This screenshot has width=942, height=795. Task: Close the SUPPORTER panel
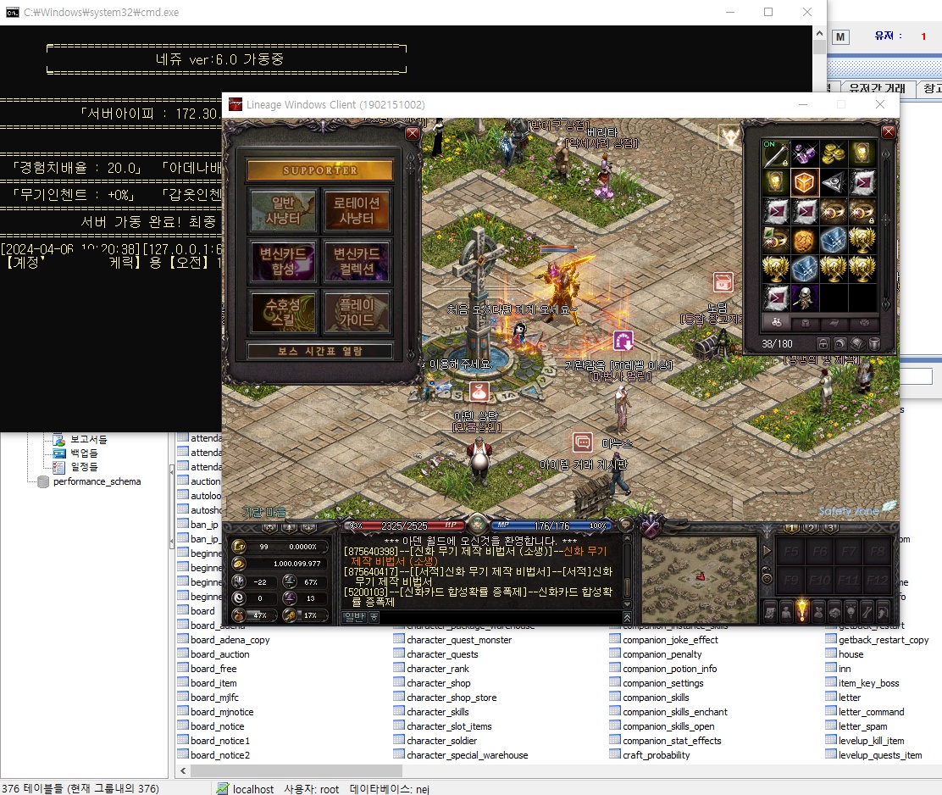[x=412, y=133]
